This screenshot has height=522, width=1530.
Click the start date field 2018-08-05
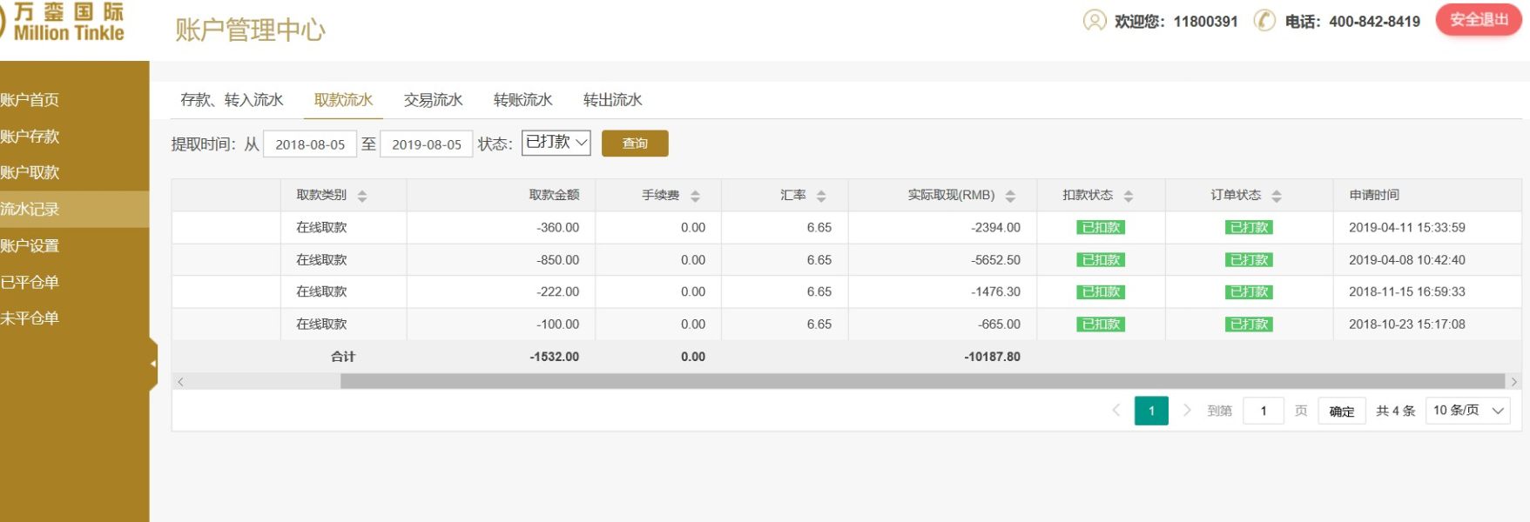point(310,144)
